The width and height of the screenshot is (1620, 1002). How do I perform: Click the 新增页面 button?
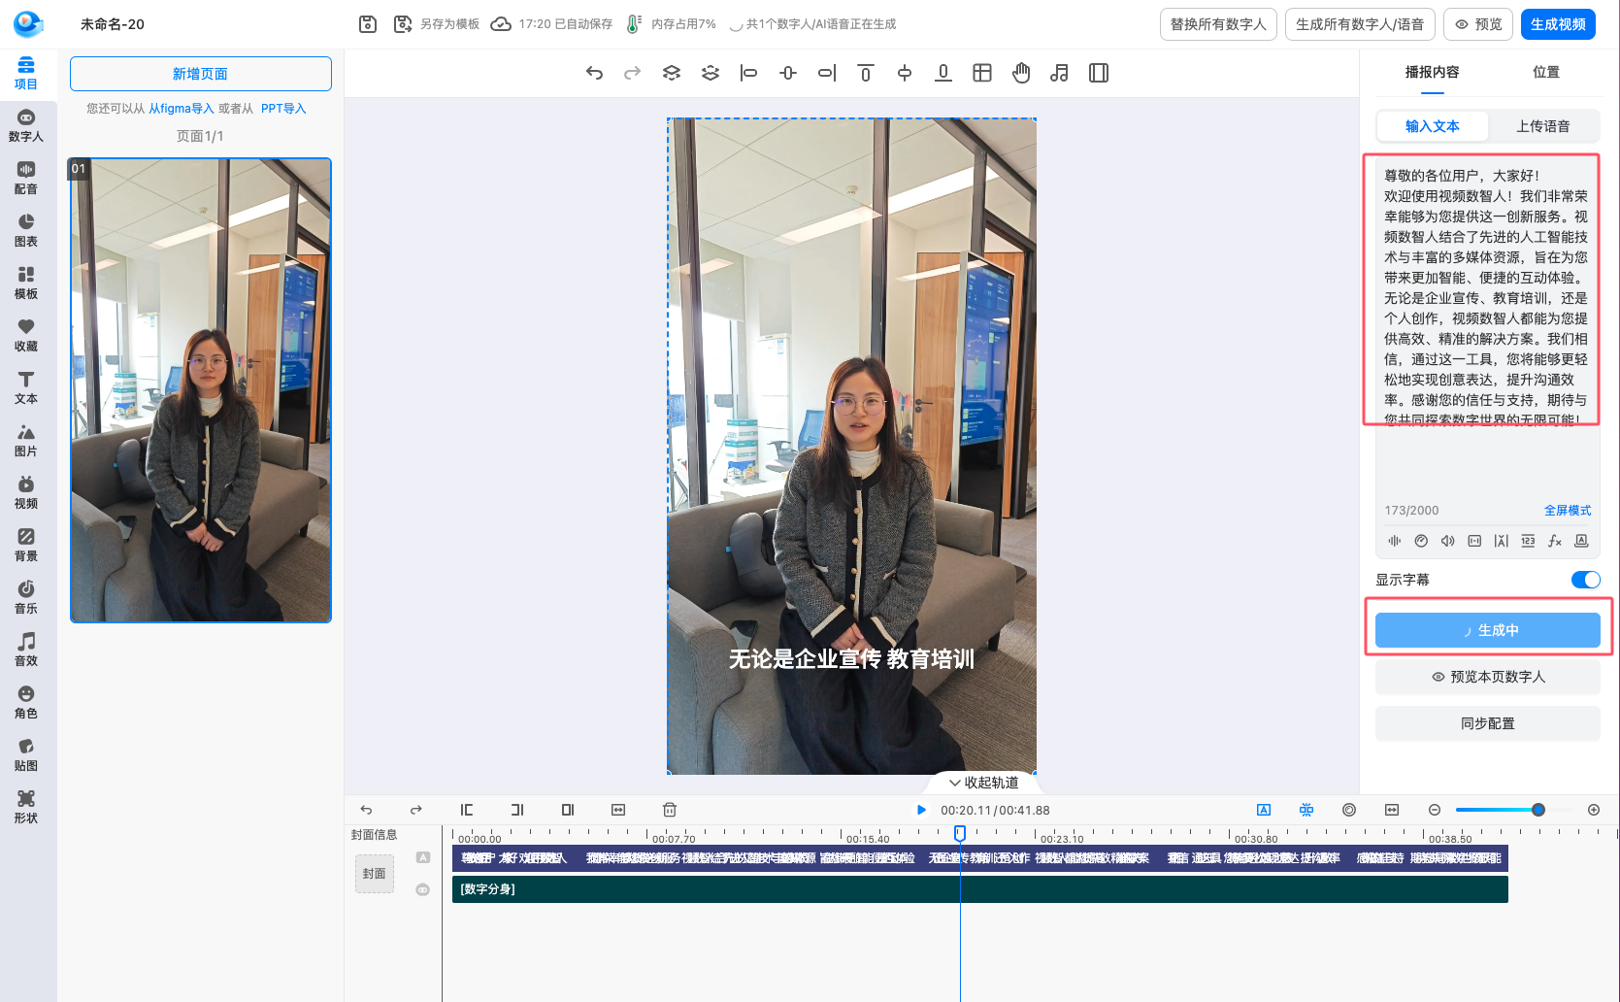point(201,74)
